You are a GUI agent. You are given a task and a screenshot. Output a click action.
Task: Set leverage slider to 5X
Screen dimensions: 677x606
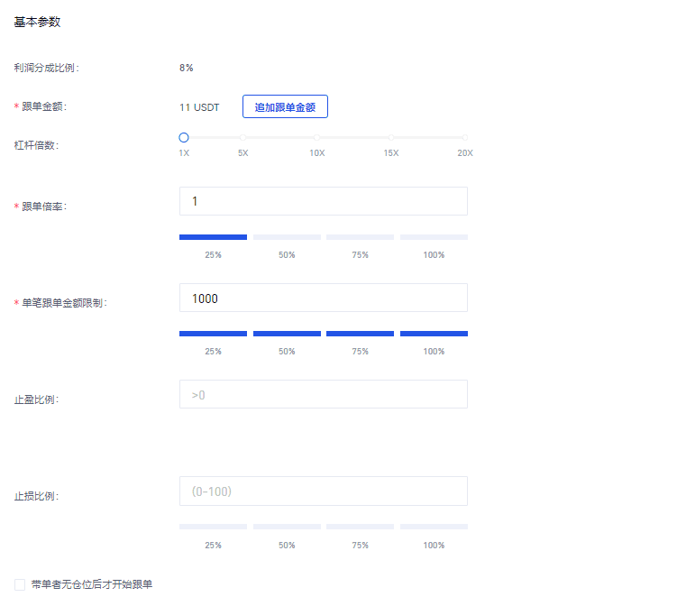click(242, 138)
